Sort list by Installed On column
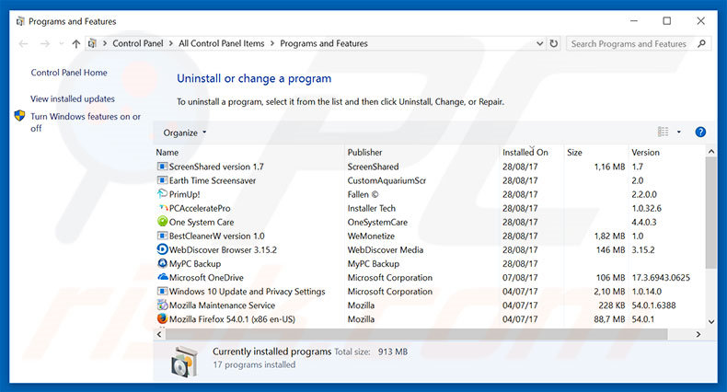The width and height of the screenshot is (727, 392). point(525,152)
